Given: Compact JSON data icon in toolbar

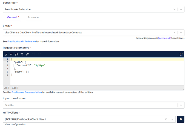Looking at the screenshot, I should pyautogui.click(x=11, y=54).
